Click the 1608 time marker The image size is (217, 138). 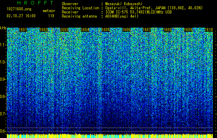(x=167, y=30)
